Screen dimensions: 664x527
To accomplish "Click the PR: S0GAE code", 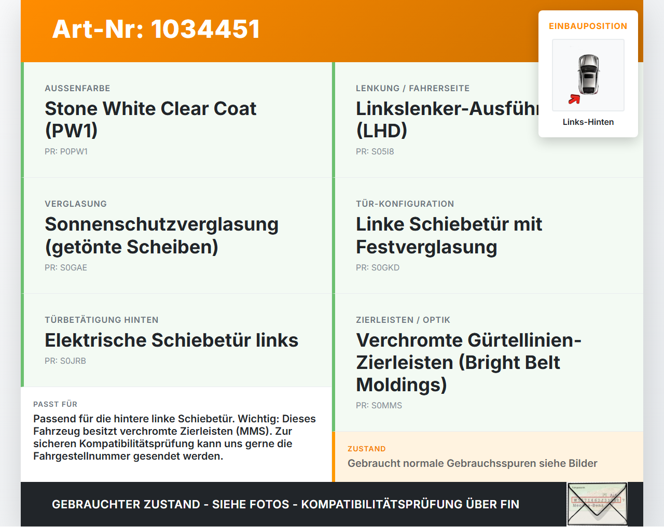I will coord(66,267).
